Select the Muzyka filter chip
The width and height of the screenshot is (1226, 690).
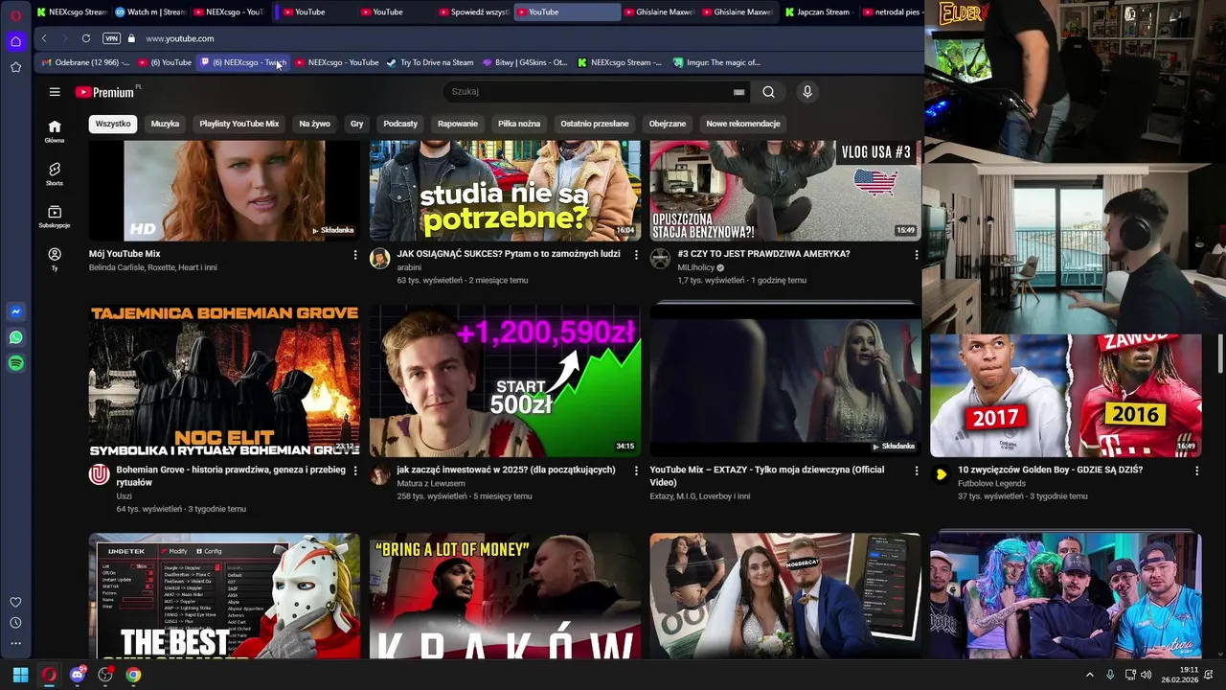pos(165,124)
